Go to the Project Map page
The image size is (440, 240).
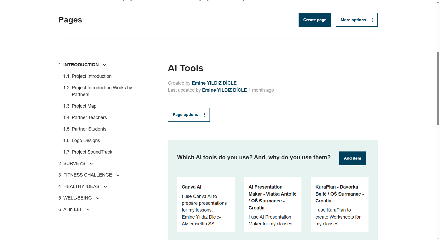click(x=84, y=106)
